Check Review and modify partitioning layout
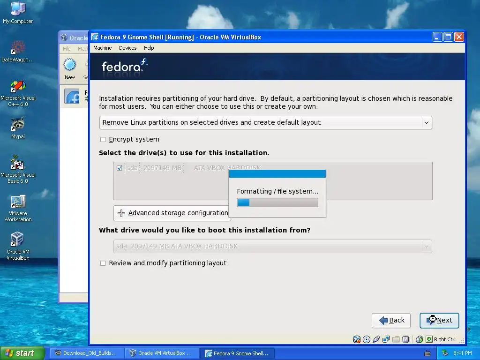Image resolution: width=480 pixels, height=360 pixels. click(x=103, y=263)
